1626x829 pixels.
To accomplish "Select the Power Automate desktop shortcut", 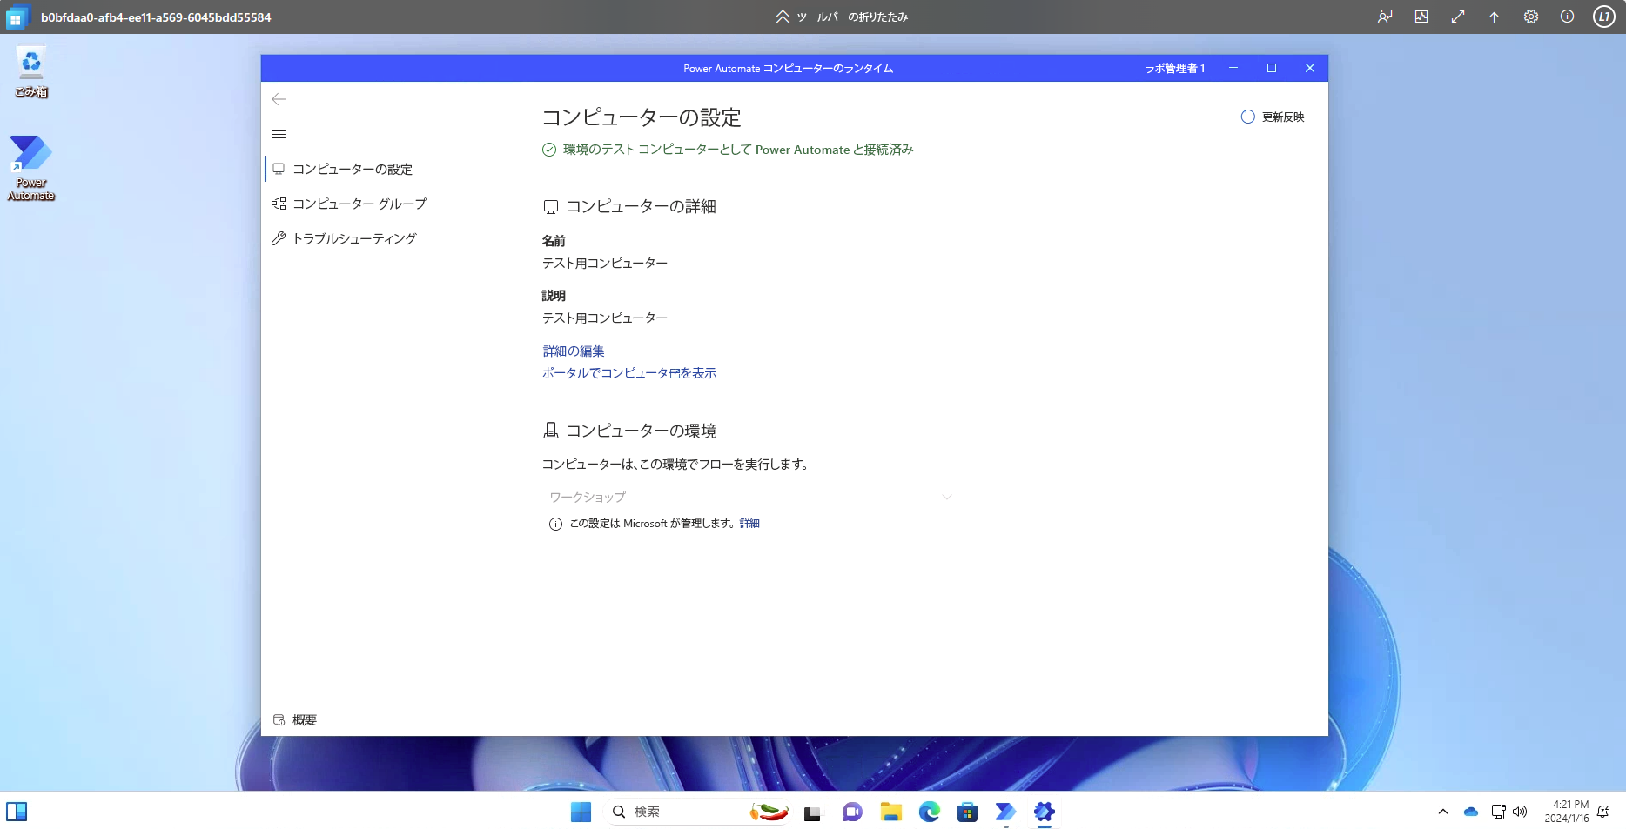I will coord(31,168).
